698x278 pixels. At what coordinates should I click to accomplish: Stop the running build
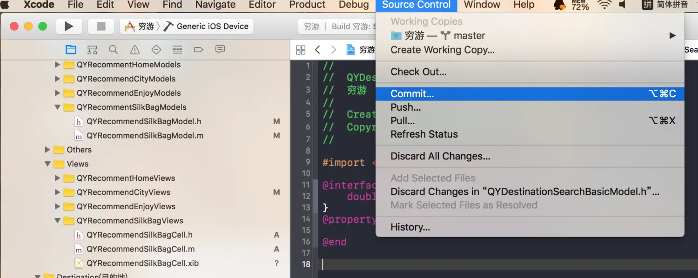click(x=101, y=26)
